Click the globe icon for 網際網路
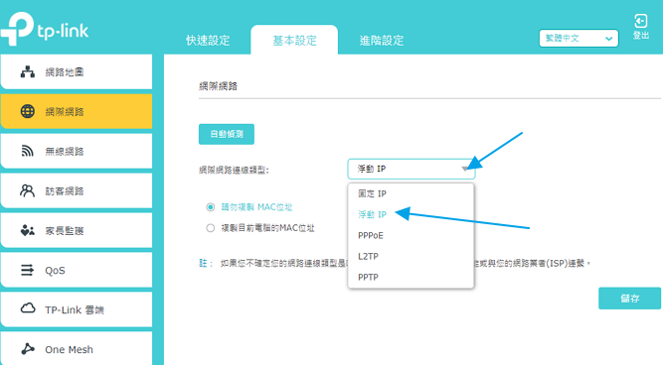Screen dimensions: 663x365 pos(28,111)
